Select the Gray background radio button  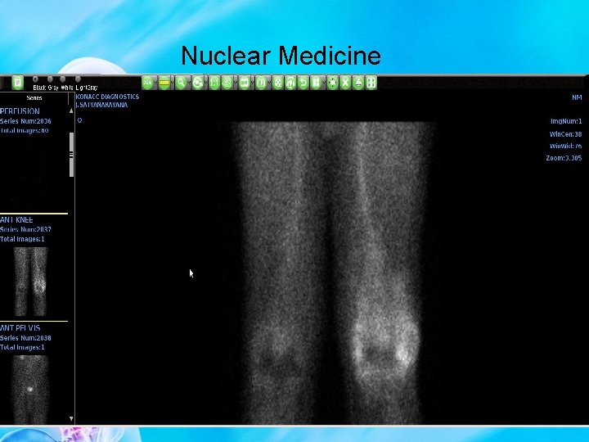click(x=50, y=79)
